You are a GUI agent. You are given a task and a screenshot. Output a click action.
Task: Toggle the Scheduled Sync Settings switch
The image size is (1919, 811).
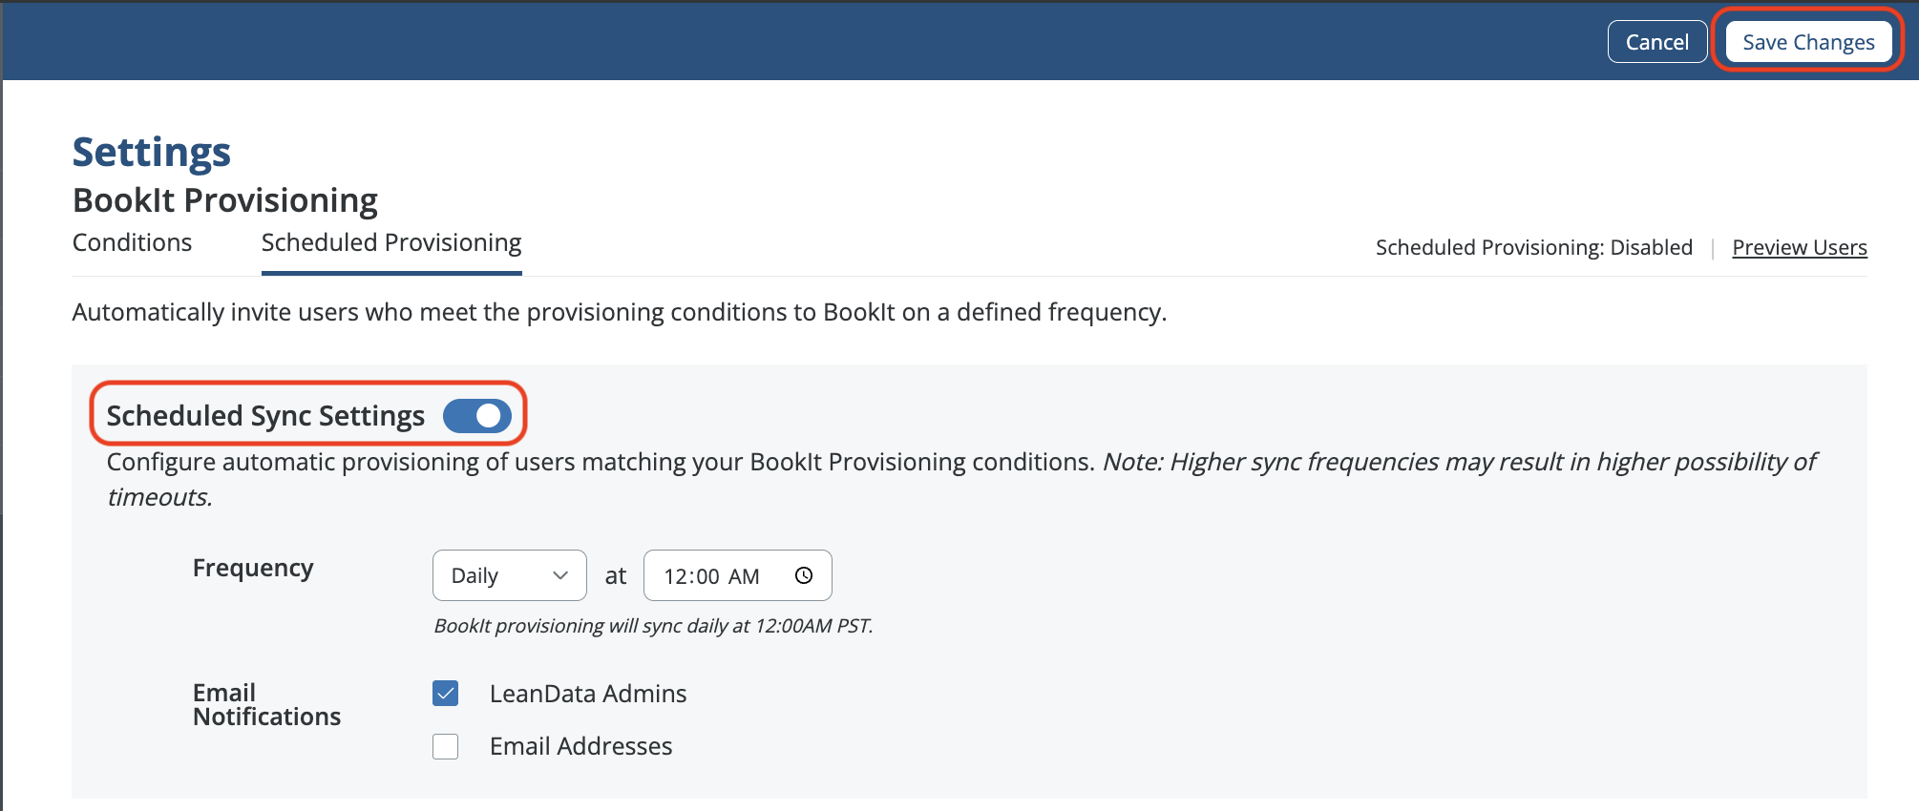click(477, 416)
